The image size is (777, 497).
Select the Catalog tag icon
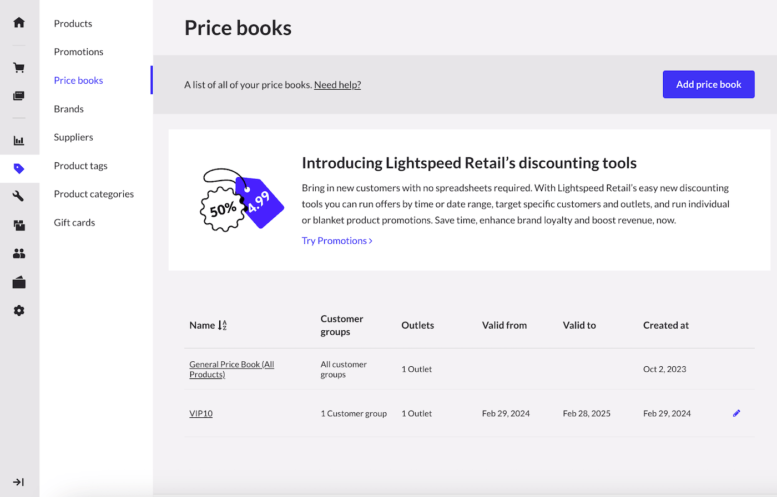19,168
